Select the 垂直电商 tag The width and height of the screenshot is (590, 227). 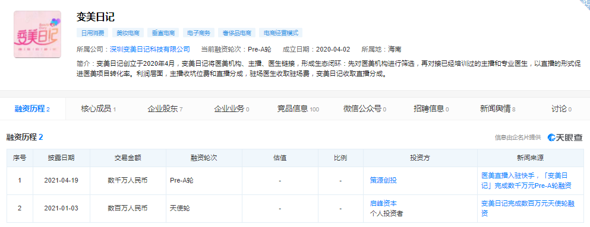point(163,33)
